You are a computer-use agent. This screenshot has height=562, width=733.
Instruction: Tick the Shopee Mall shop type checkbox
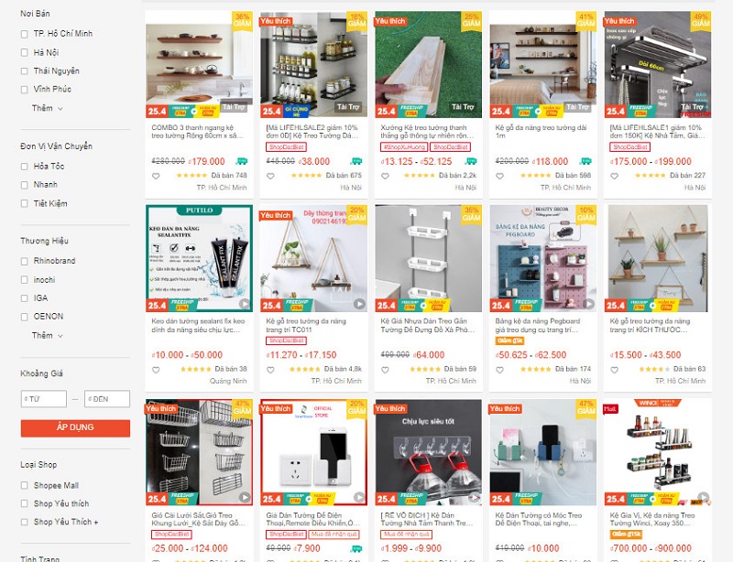coord(25,485)
